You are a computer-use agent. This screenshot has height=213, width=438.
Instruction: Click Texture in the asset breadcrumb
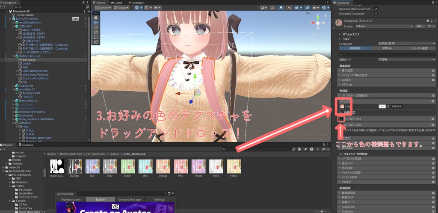(114, 154)
